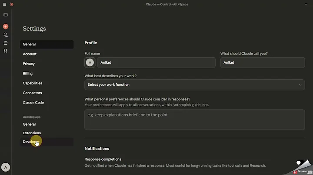Open Connectors settings

point(32,93)
